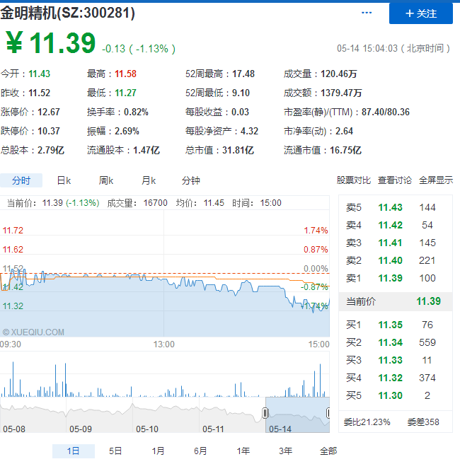Click the 买3 price 11.33
Image resolution: width=460 pixels, height=464 pixels.
click(390, 360)
